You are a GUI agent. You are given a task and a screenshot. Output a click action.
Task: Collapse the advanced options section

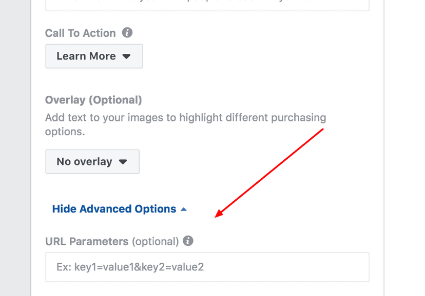pos(114,208)
